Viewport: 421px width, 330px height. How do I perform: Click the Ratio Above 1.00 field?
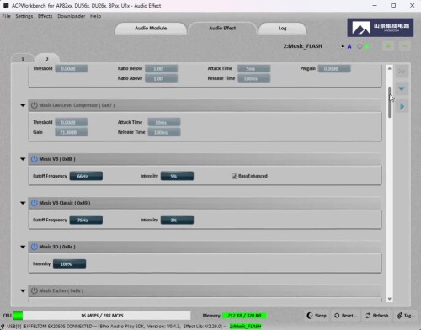[x=162, y=78]
